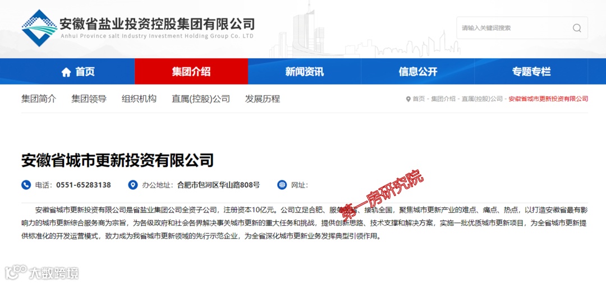This screenshot has width=606, height=284.
Task: Click the phone number 0551-65283138
Action: click(x=84, y=185)
